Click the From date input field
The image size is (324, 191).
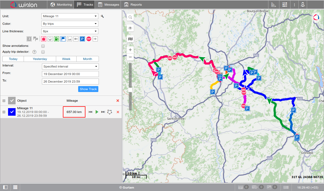70,74
